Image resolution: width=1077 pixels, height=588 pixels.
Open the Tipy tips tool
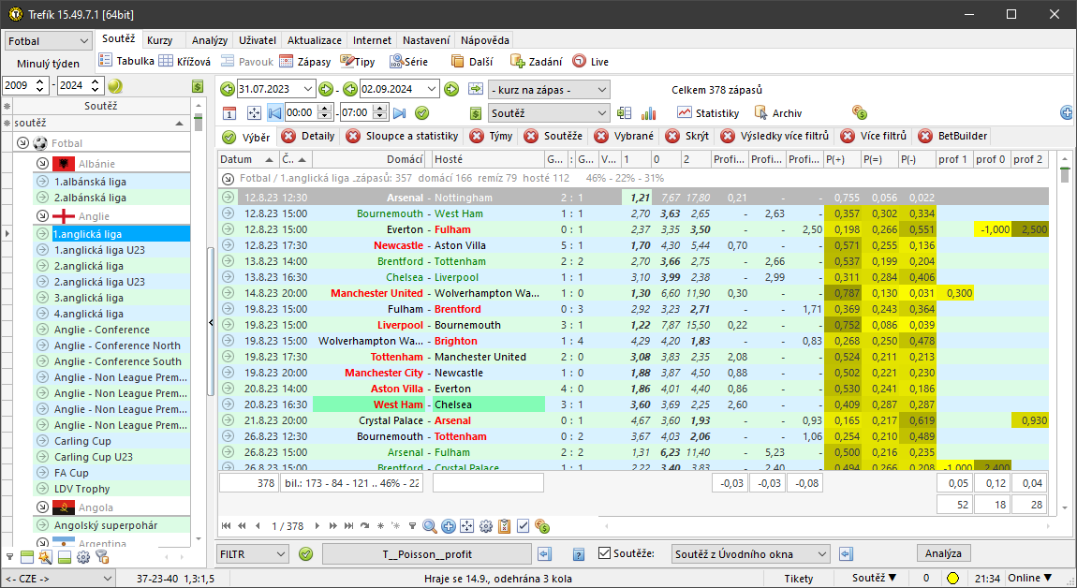pos(358,61)
